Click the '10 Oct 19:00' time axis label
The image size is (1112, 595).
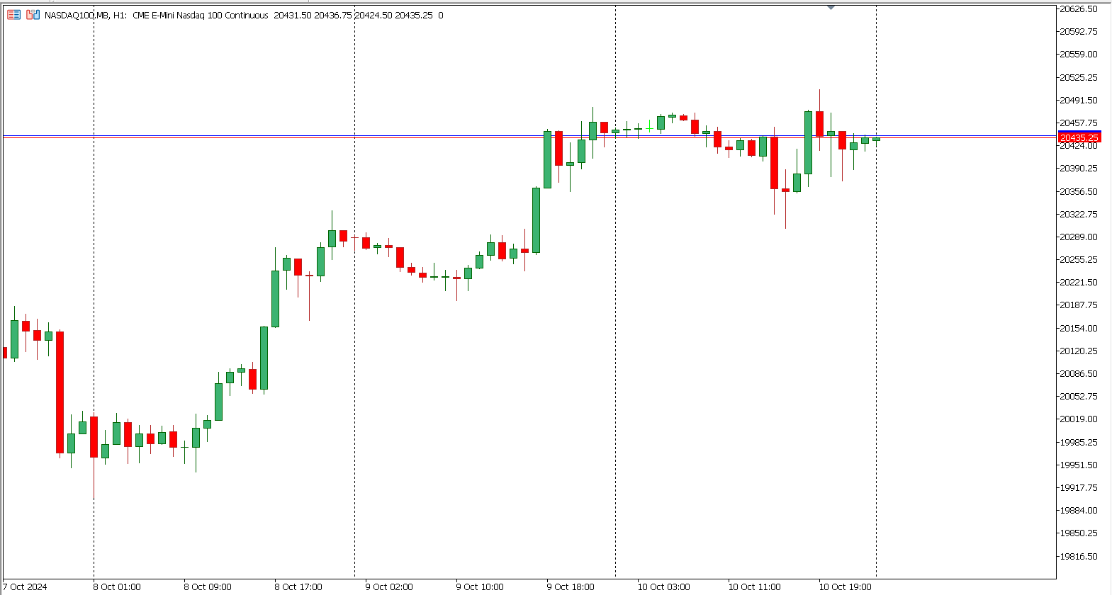point(845,586)
